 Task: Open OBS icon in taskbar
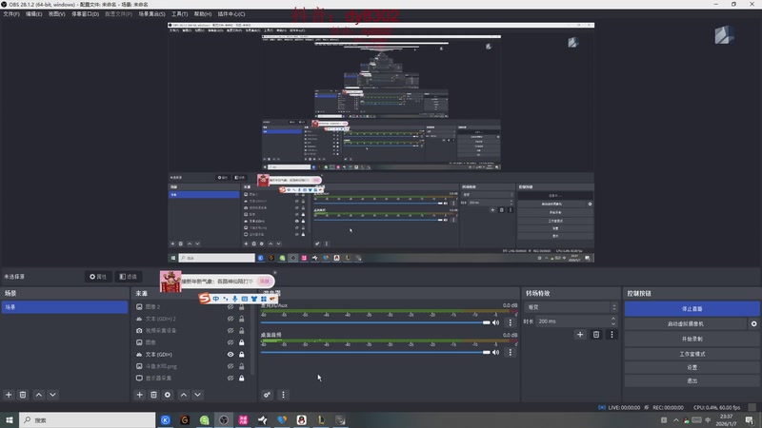(x=224, y=420)
